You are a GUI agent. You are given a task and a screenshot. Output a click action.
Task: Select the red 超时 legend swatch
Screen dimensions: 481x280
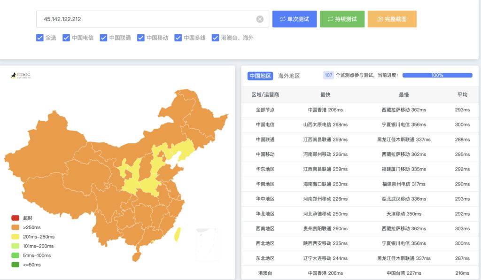pyautogui.click(x=16, y=218)
